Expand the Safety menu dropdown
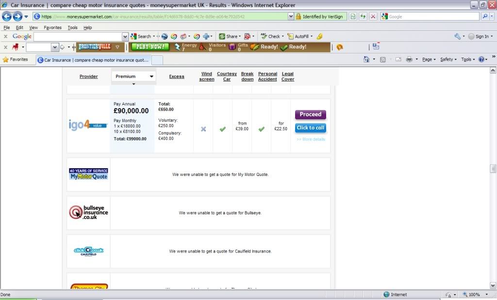 tap(448, 59)
